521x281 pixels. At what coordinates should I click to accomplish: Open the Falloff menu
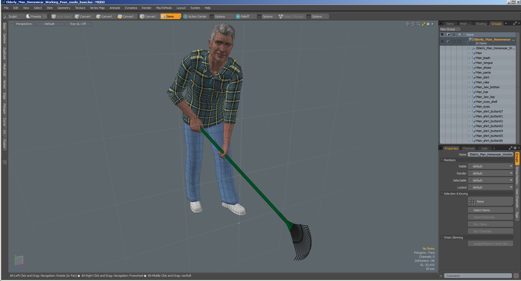243,16
